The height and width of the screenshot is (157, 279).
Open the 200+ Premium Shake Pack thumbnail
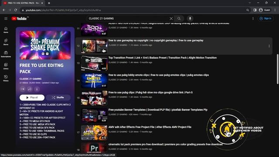point(45,45)
